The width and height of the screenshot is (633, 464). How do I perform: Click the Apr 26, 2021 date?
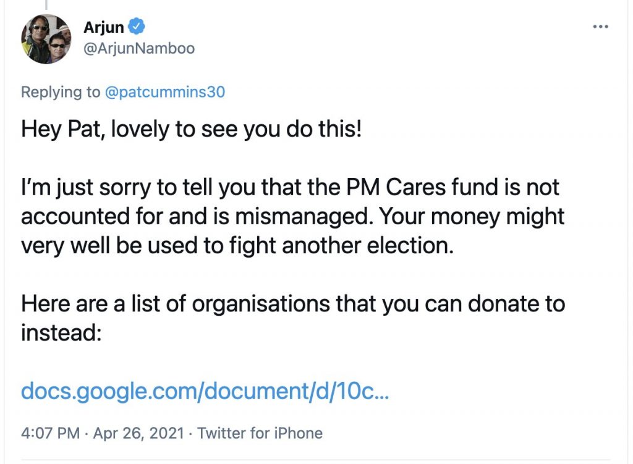pyautogui.click(x=138, y=432)
